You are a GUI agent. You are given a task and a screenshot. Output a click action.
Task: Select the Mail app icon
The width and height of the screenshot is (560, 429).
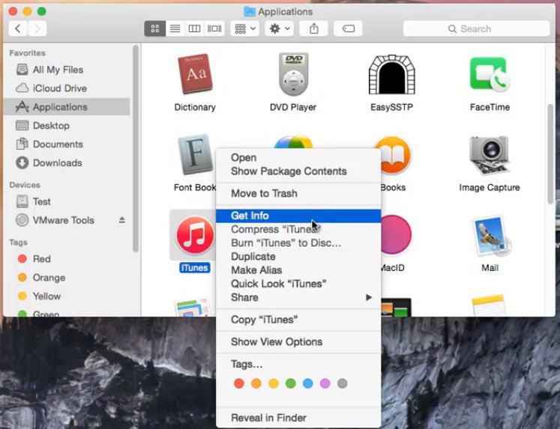coord(490,236)
